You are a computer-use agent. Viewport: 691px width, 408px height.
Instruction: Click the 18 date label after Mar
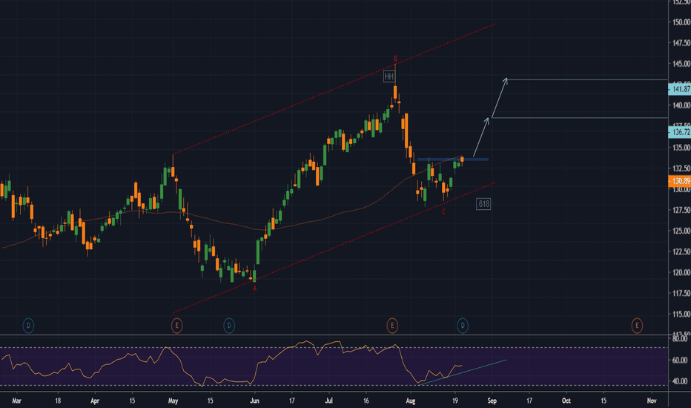[x=58, y=401]
